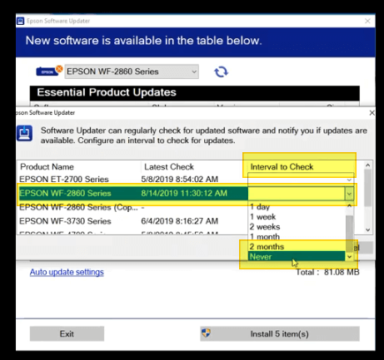Click the Interval to Check column header

[282, 167]
